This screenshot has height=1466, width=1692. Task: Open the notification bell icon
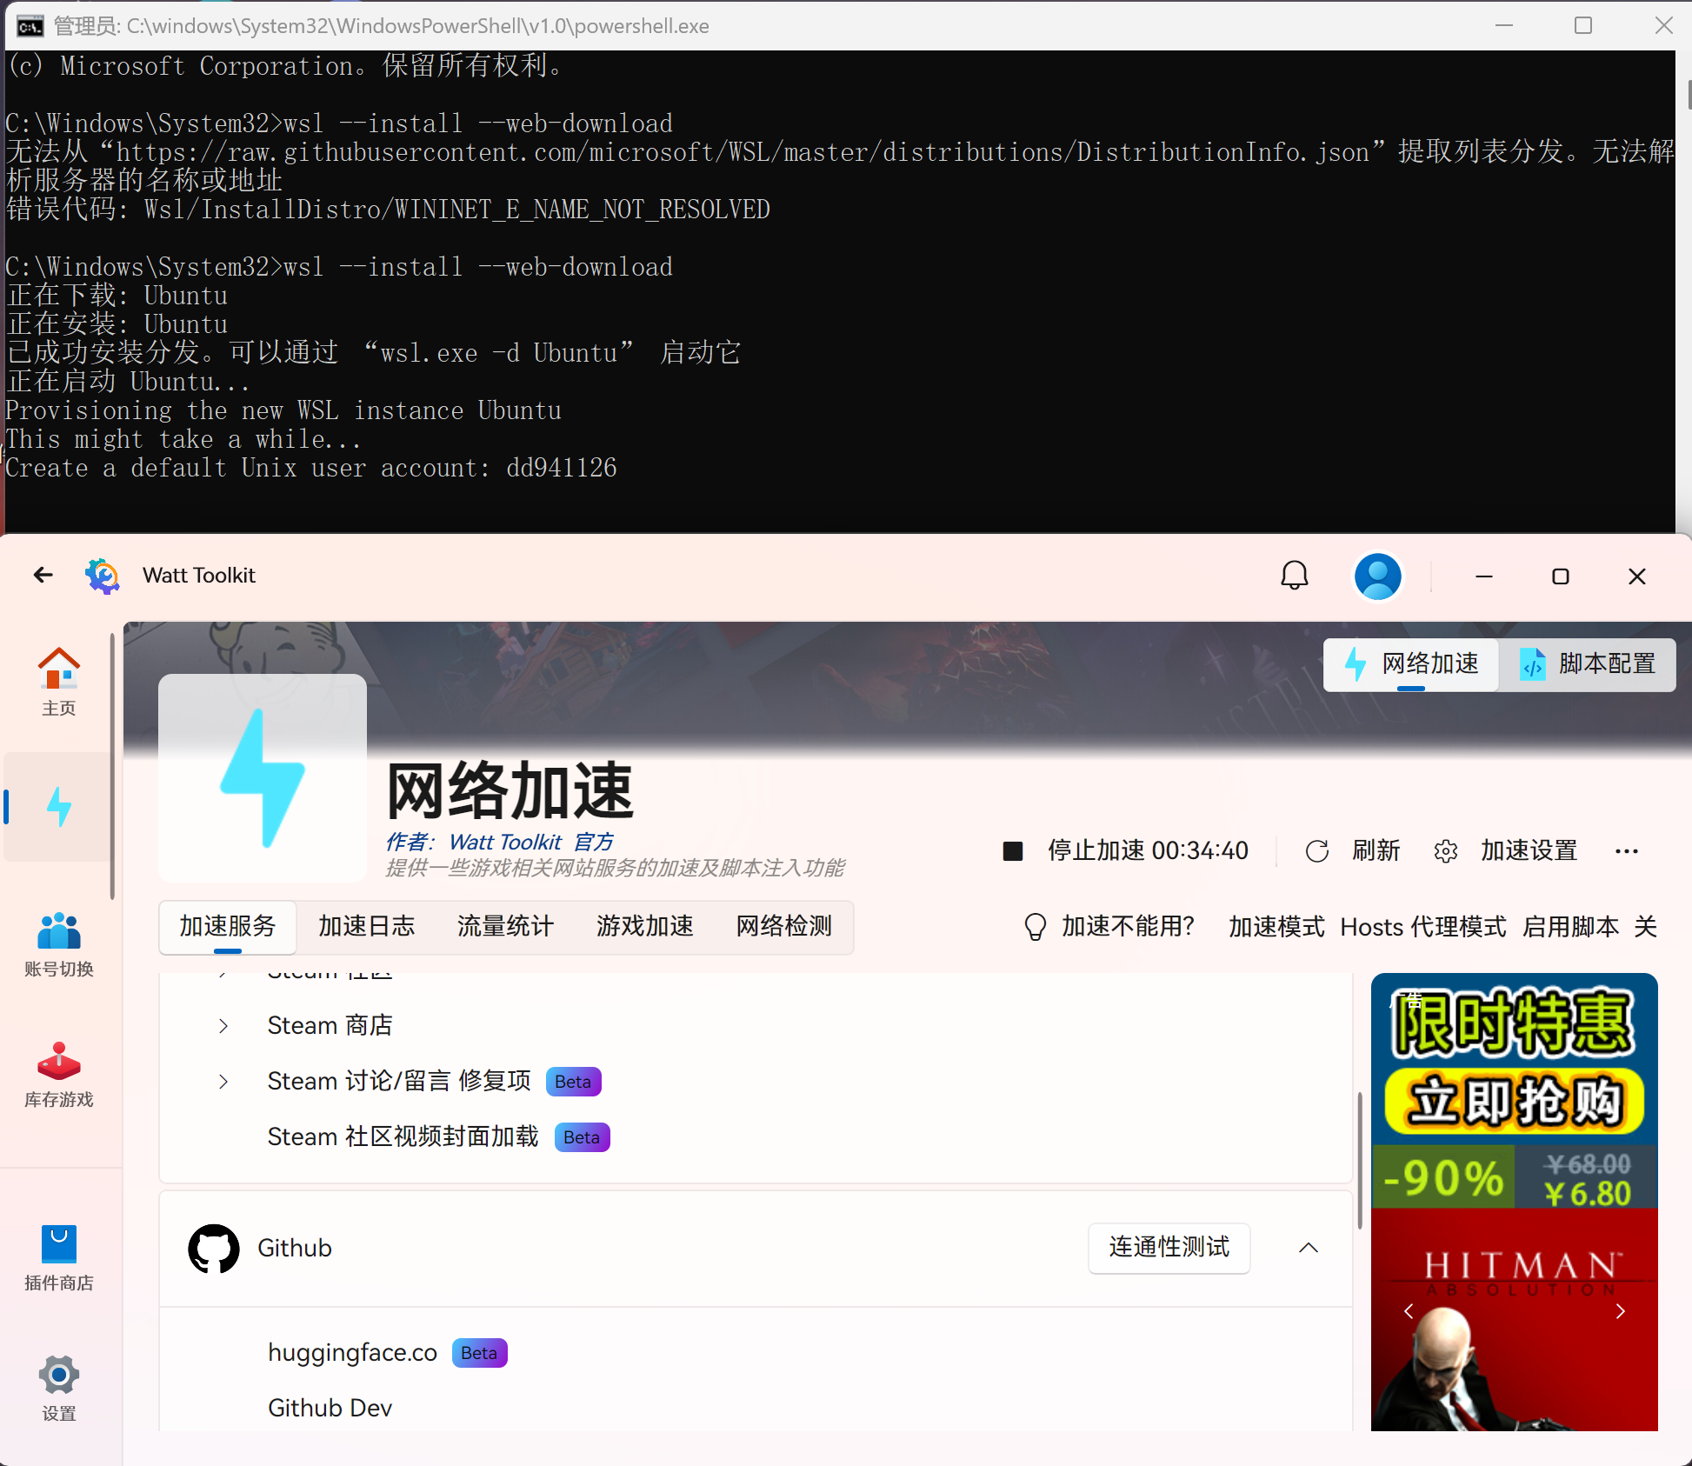(1294, 576)
